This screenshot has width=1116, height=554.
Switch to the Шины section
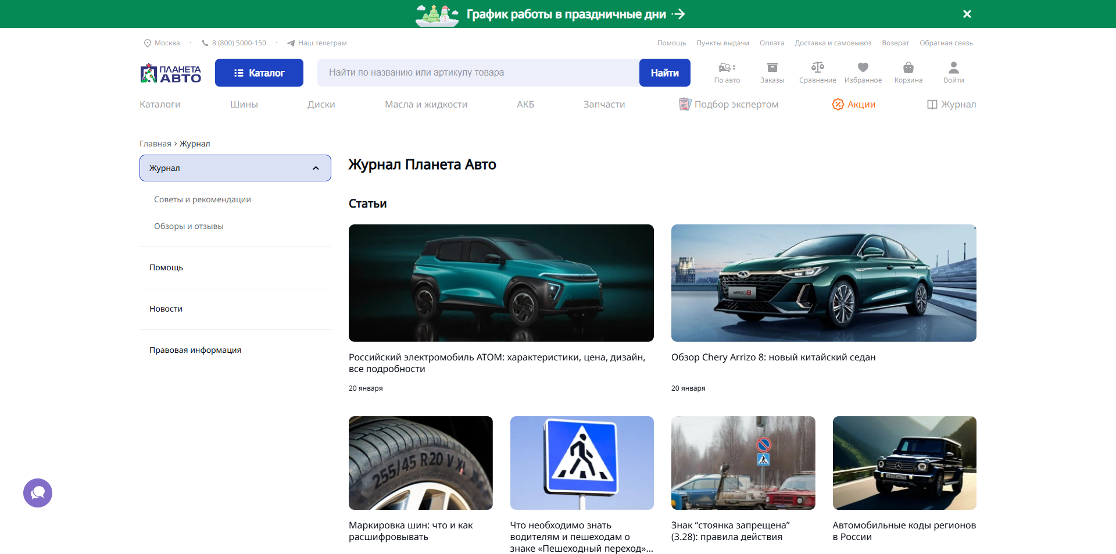(x=244, y=104)
